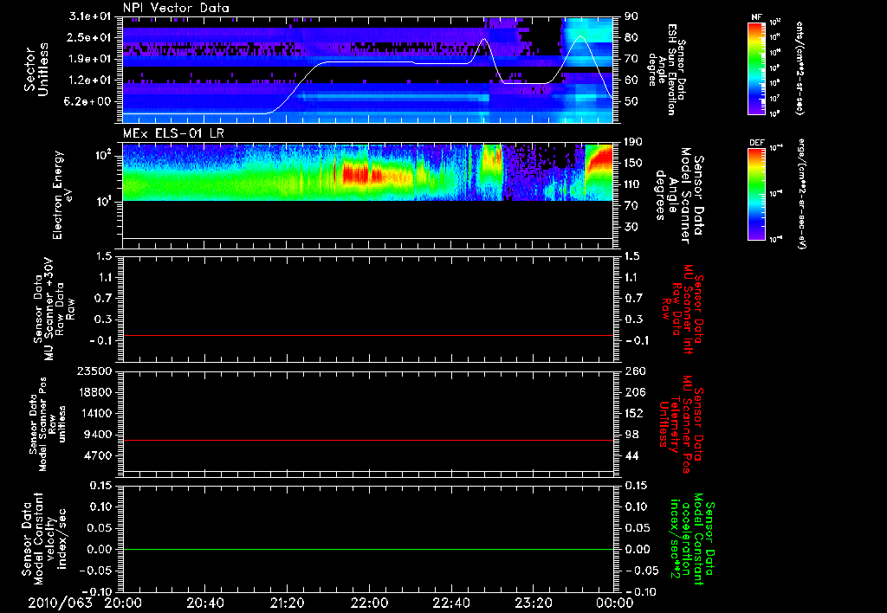Click the 23500 scanner position tick
This screenshot has height=613, width=887.
[94, 371]
